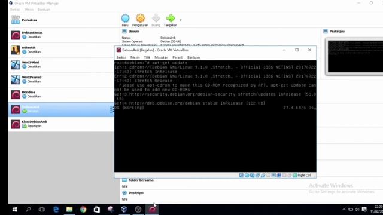Open the Masukan menu

(162, 57)
